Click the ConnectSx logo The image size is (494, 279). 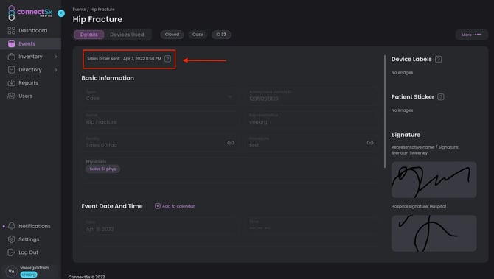pos(30,13)
